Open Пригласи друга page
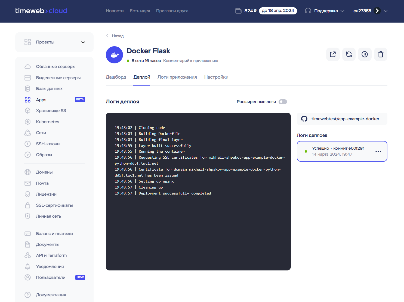The image size is (404, 302). [172, 11]
